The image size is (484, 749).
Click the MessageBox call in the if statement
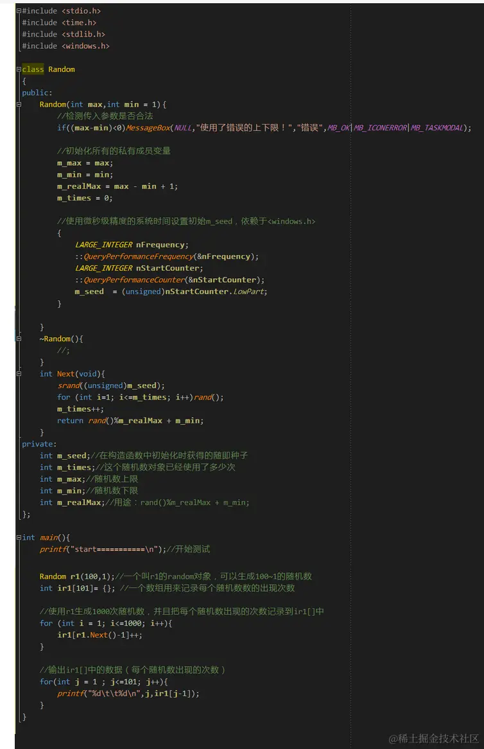pos(148,128)
